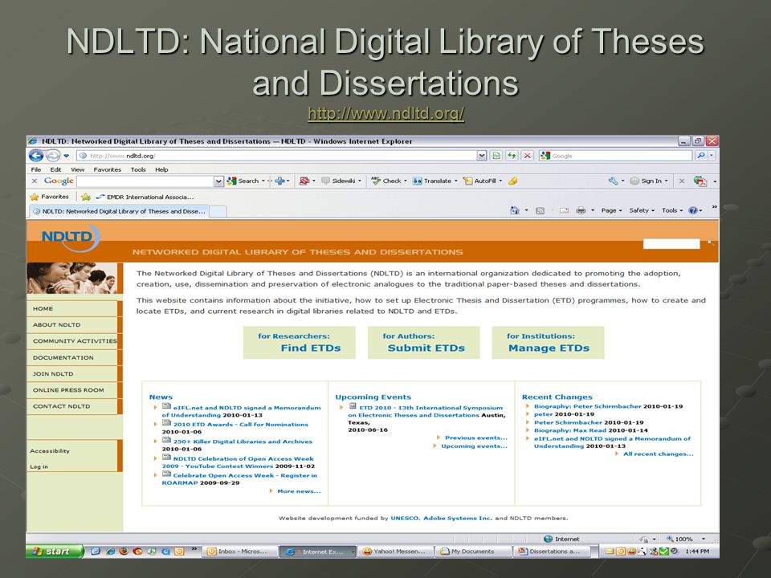Open the Page dropdown menu
The width and height of the screenshot is (771, 578).
[x=611, y=210]
